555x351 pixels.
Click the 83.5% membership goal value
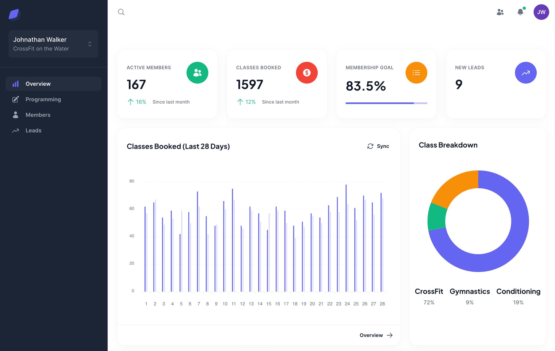click(366, 86)
